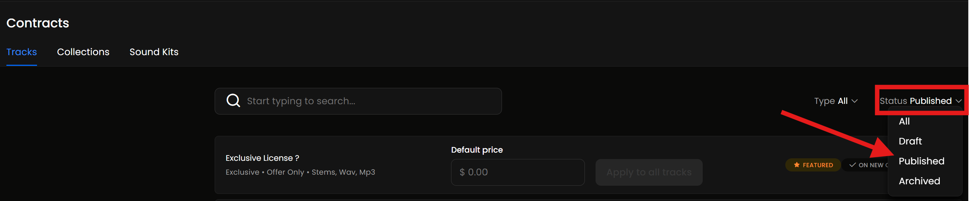Viewport: 969px width, 201px height.
Task: Focus the Start typing to search field
Action: coord(369,101)
